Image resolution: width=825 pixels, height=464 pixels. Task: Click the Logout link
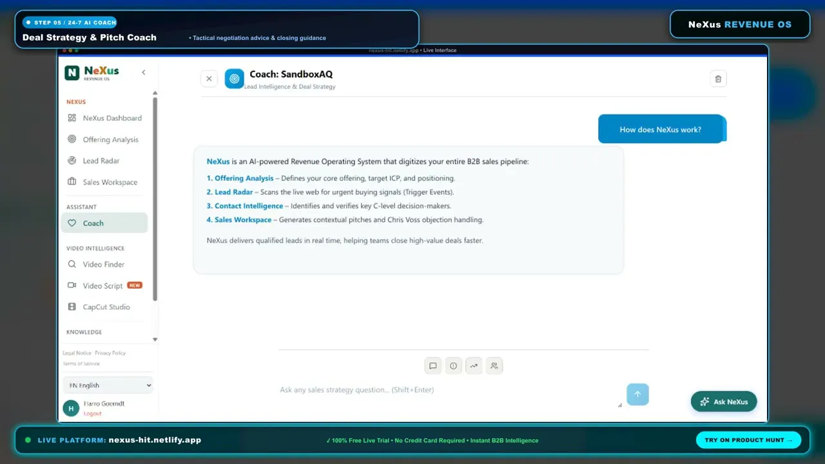click(x=93, y=413)
